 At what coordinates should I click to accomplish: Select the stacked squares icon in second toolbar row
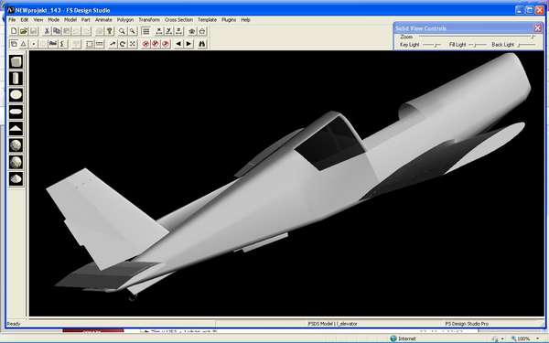(14, 44)
